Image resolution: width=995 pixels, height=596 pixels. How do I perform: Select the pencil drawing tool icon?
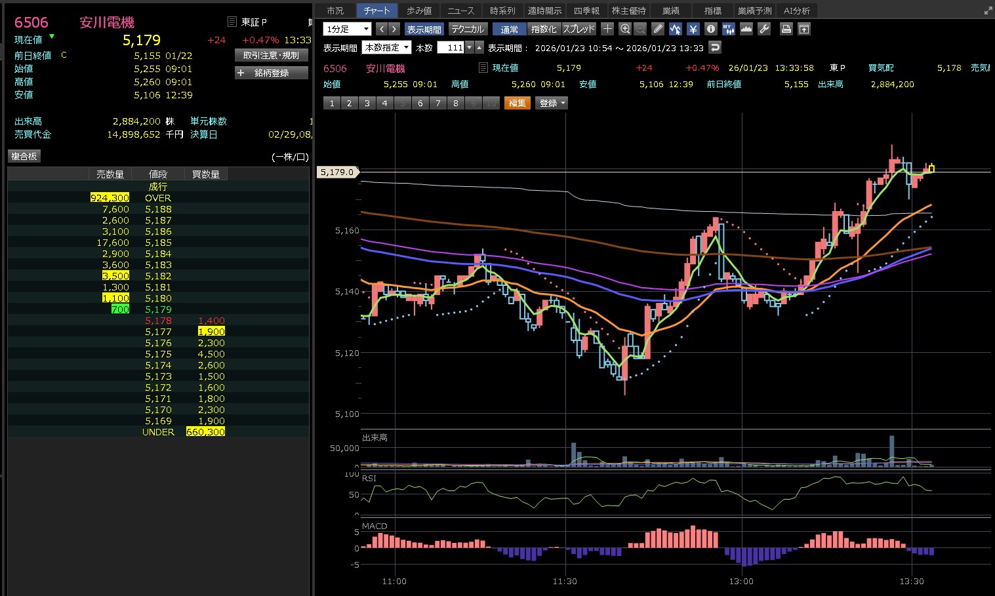658,29
